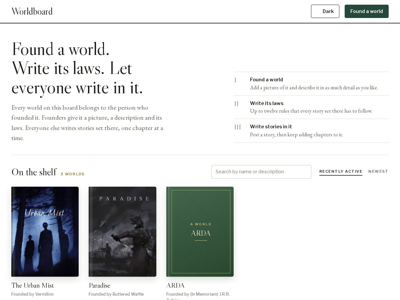Click 'Up to twelve rules' description text
Viewport: 400px width, 300px height.
pyautogui.click(x=311, y=111)
